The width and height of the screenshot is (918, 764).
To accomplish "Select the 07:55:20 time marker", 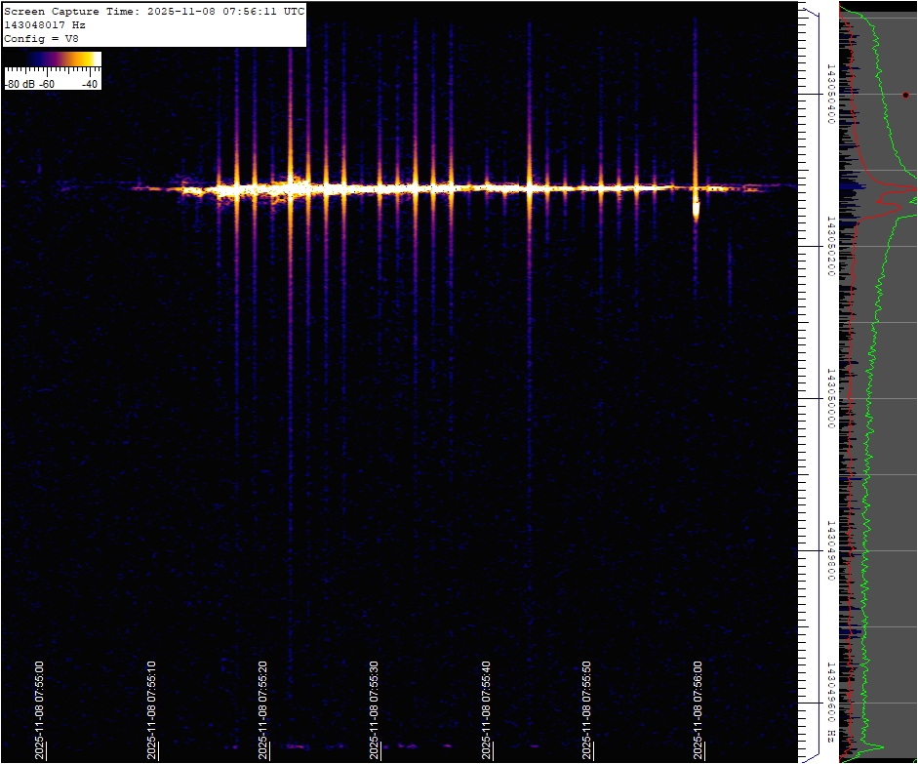I will pyautogui.click(x=262, y=708).
